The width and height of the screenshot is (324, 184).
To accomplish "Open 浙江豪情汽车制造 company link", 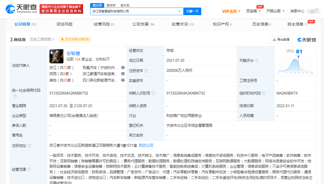I will (x=100, y=74).
